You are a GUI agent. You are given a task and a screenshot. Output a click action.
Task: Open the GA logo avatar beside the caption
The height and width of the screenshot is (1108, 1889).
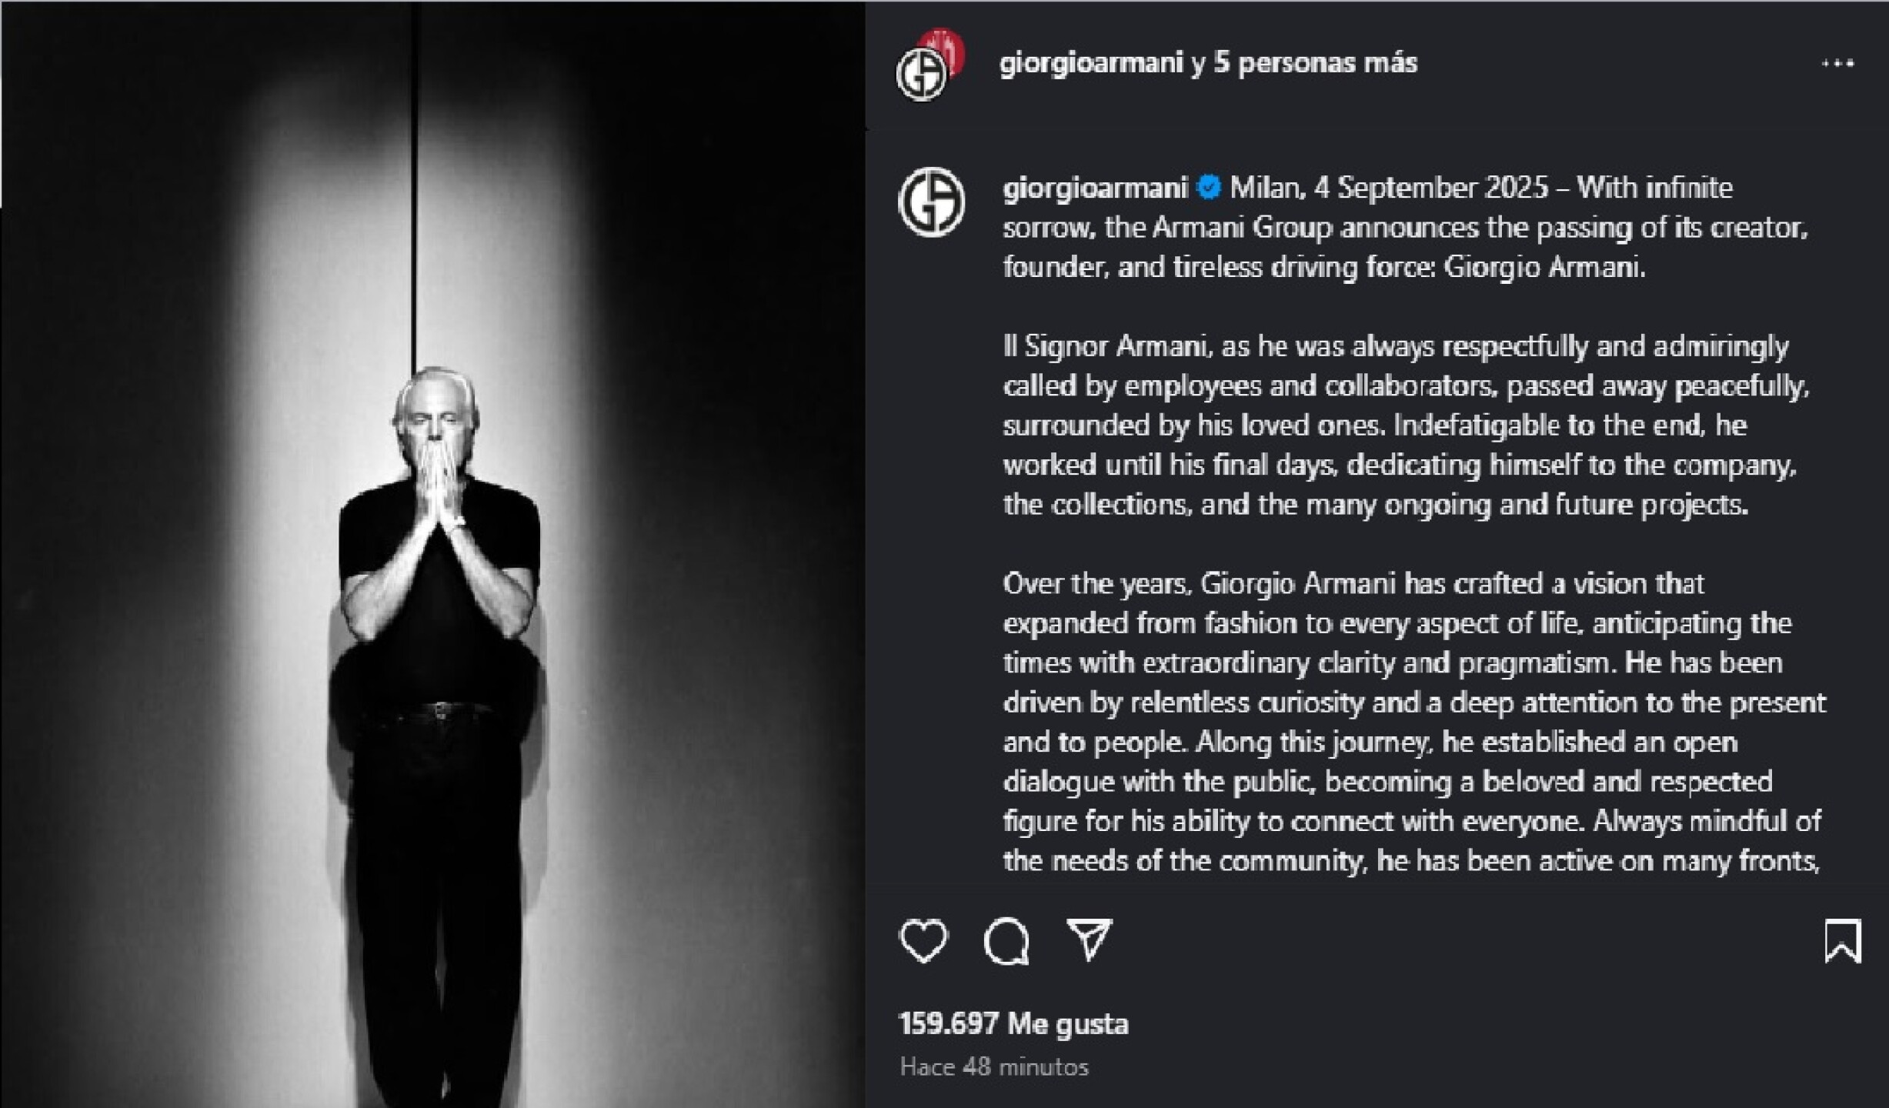pyautogui.click(x=932, y=202)
